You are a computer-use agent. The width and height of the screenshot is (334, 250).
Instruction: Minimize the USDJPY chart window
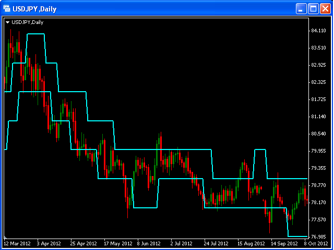301,9
